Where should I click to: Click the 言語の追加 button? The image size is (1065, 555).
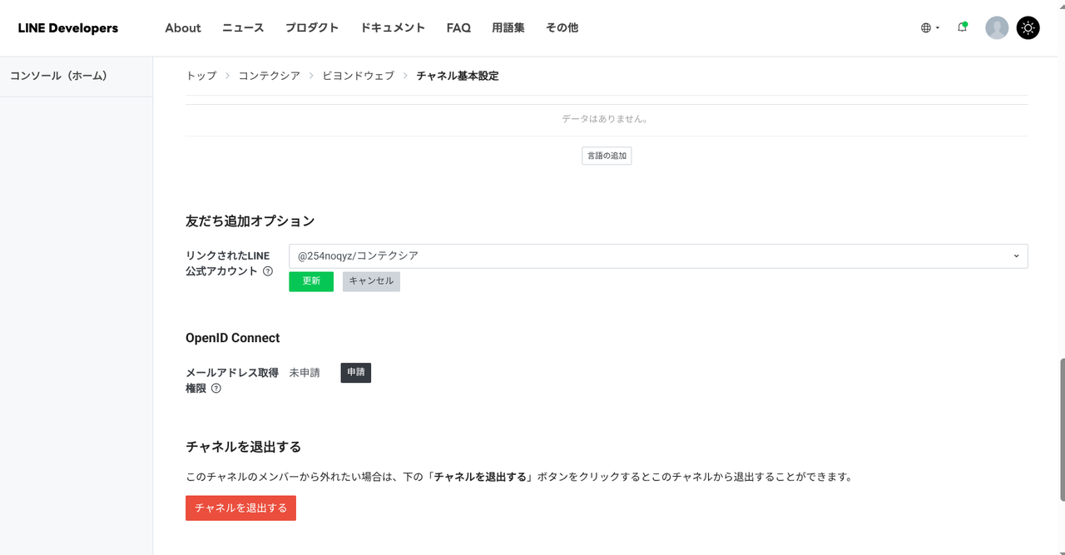tap(606, 156)
